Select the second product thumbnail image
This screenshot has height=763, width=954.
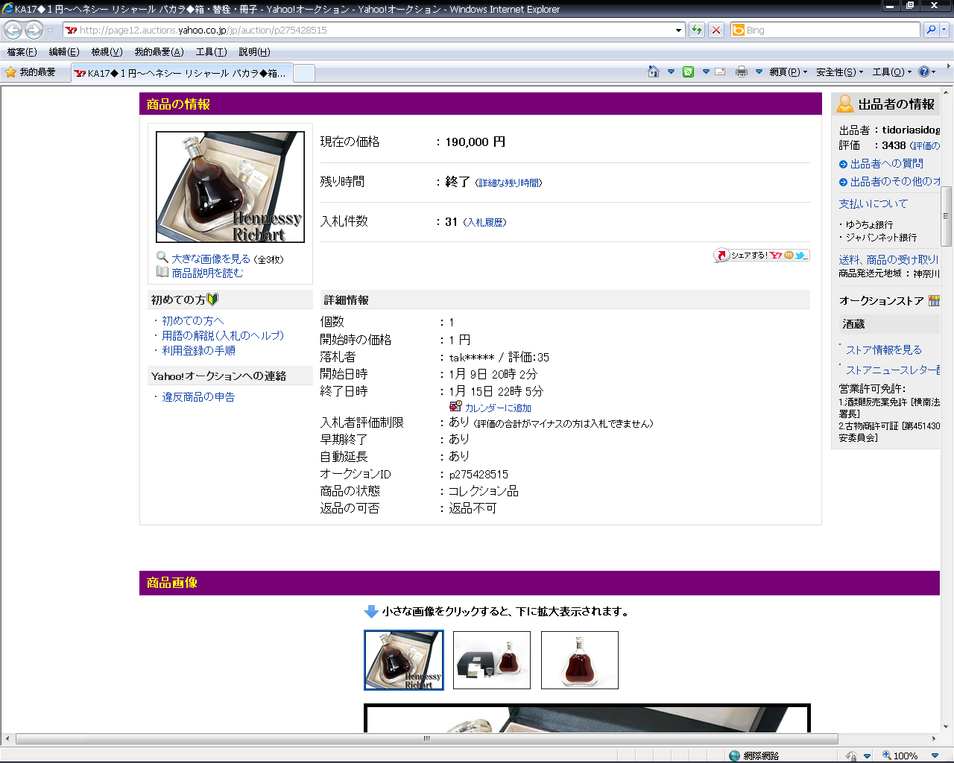click(x=492, y=660)
